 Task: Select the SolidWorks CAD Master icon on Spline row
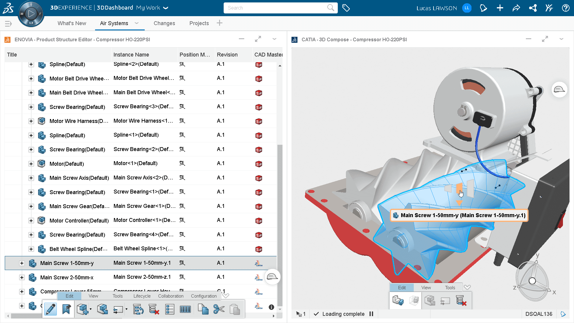pyautogui.click(x=259, y=64)
